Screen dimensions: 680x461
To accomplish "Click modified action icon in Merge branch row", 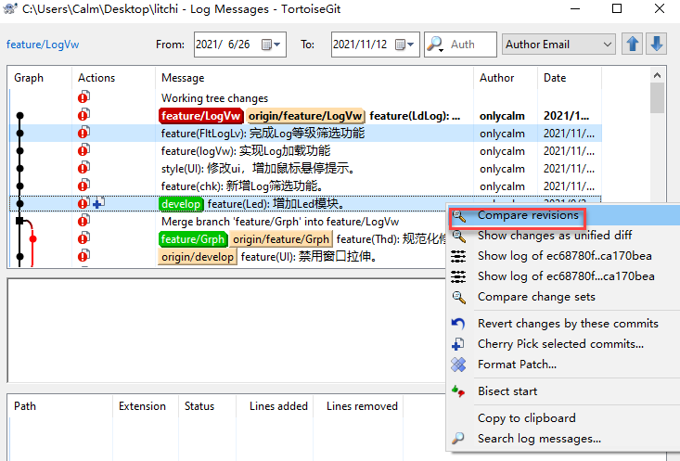I will pos(83,221).
